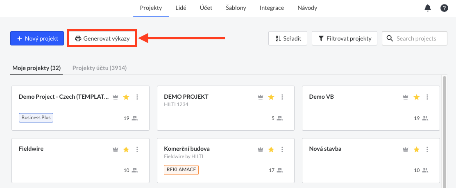This screenshot has width=456, height=188.
Task: Click members icon on Demo VB card
Action: tap(425, 118)
